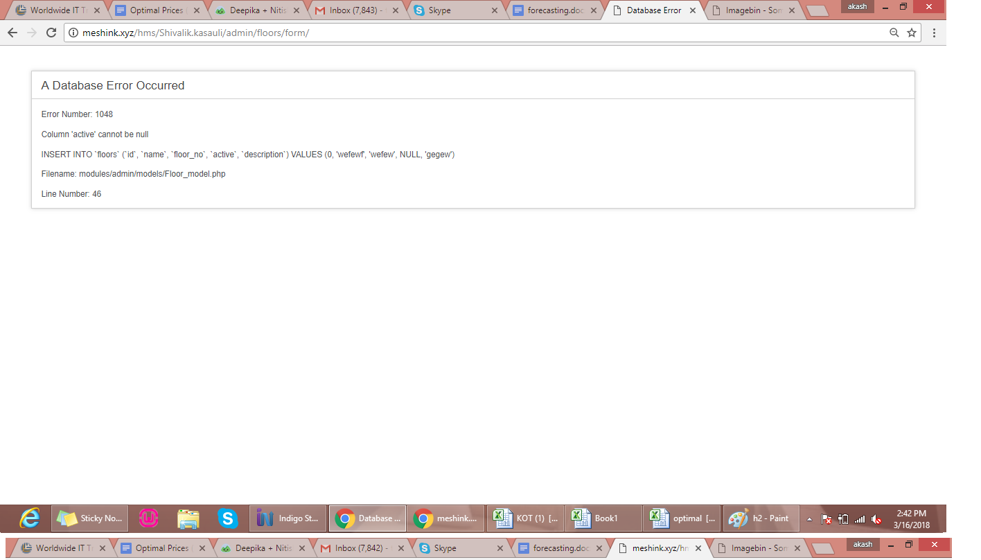The image size is (981, 560).
Task: Open the h2 - Paint taskbar window
Action: [761, 518]
